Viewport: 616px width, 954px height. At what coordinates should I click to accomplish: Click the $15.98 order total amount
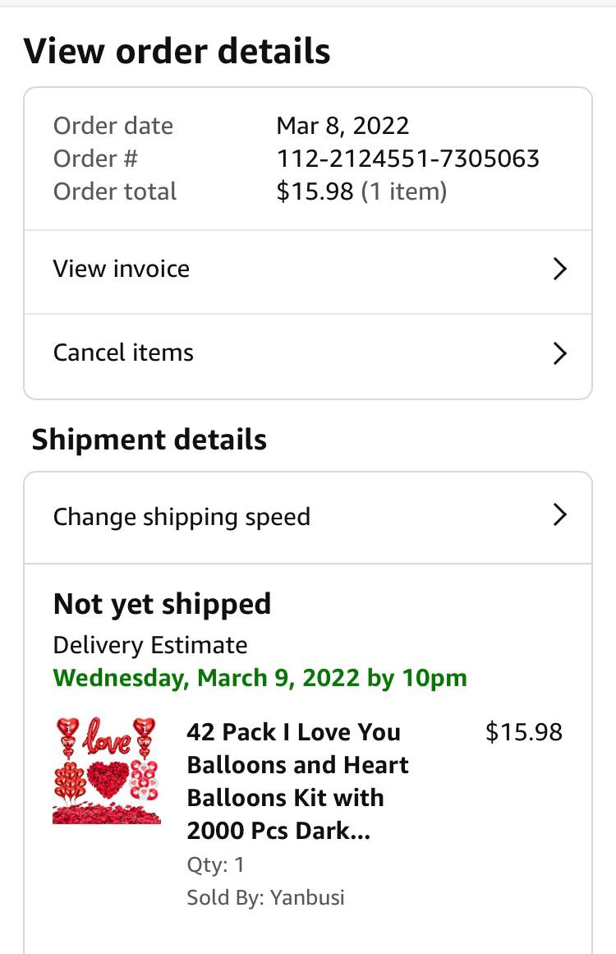(x=315, y=191)
